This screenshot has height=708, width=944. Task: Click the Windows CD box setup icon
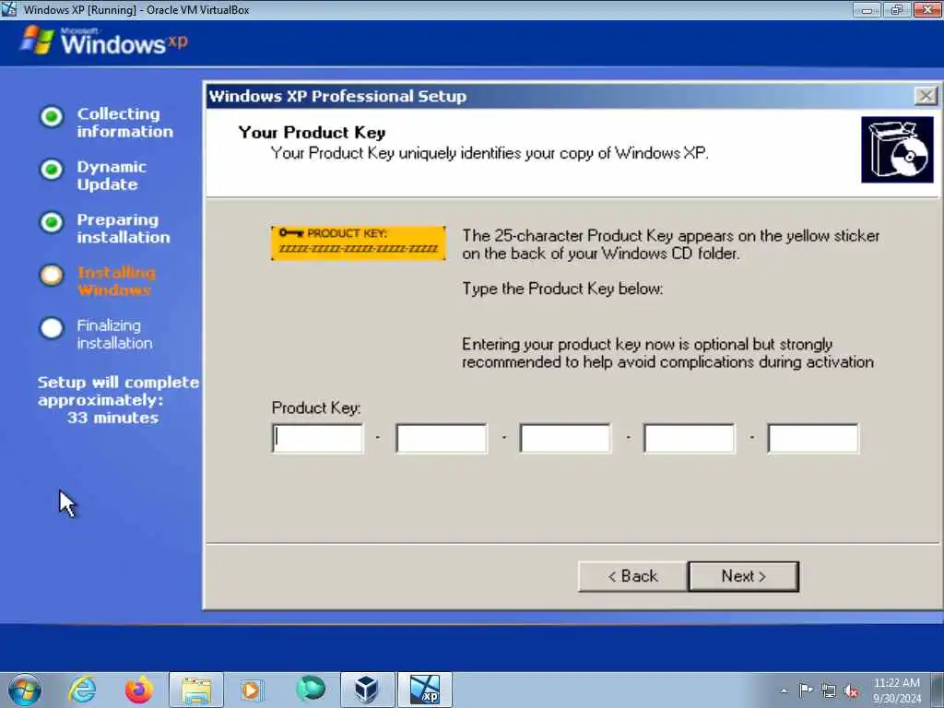[x=897, y=150]
